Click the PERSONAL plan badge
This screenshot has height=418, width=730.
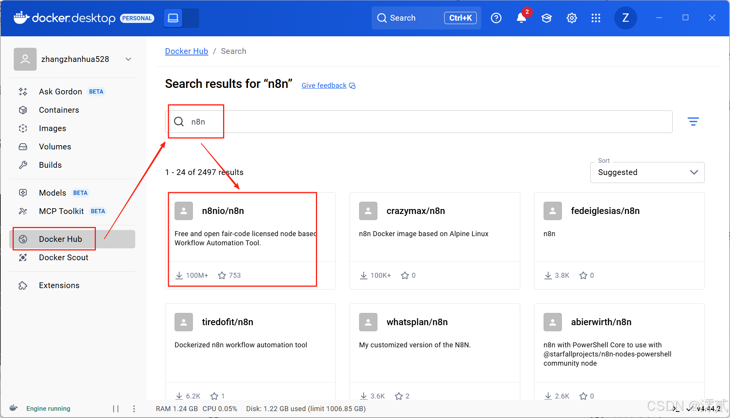(x=137, y=18)
